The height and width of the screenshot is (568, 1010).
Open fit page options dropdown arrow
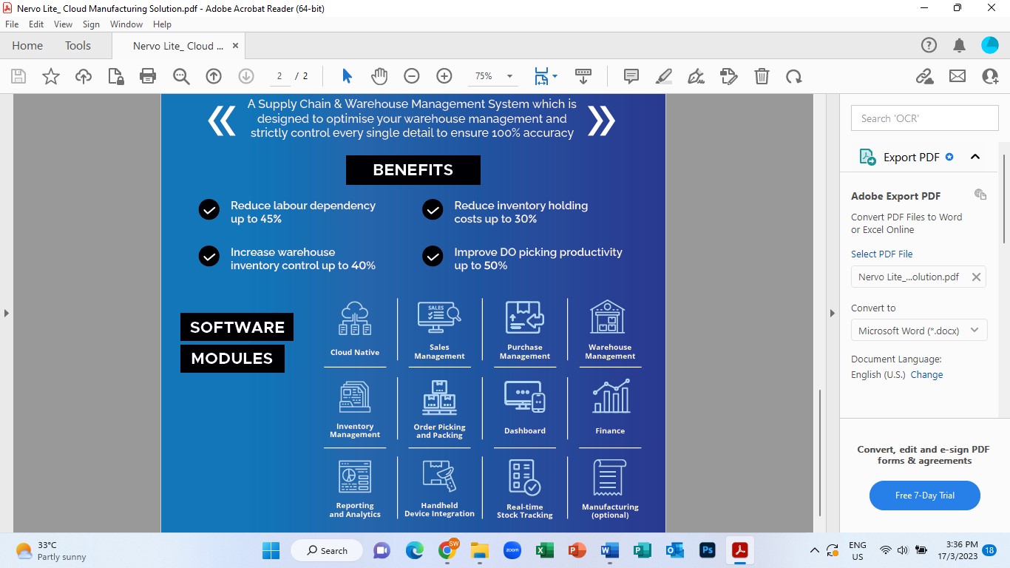(555, 76)
